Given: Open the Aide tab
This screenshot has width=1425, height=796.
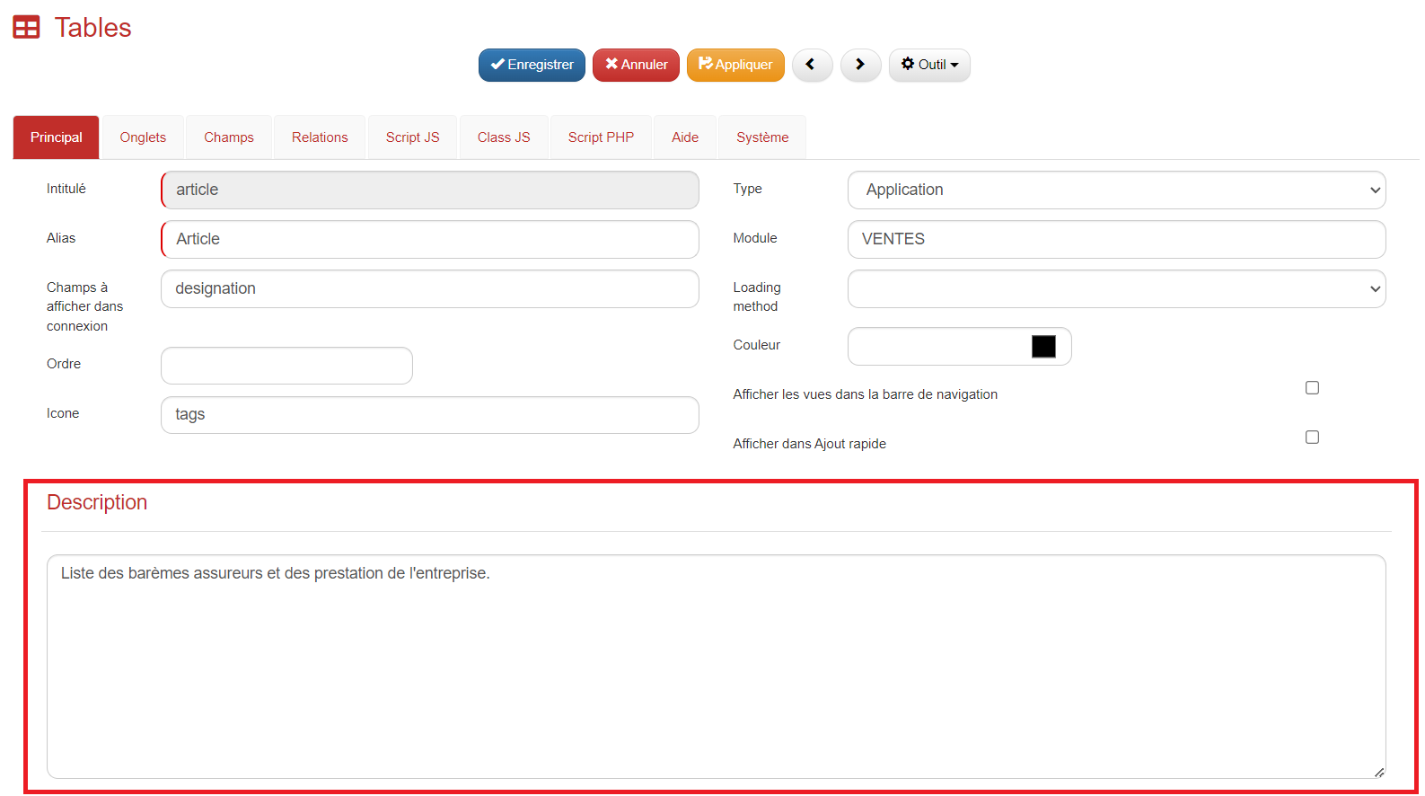Looking at the screenshot, I should 685,137.
